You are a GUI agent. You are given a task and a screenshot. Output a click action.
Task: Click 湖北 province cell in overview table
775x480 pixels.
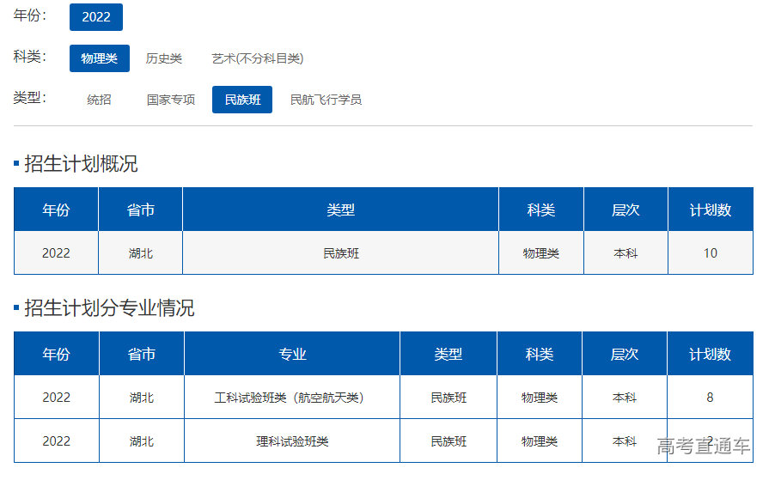coord(141,253)
